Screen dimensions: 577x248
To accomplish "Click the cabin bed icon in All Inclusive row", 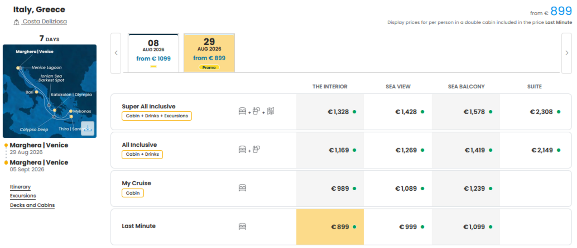I will tap(242, 149).
